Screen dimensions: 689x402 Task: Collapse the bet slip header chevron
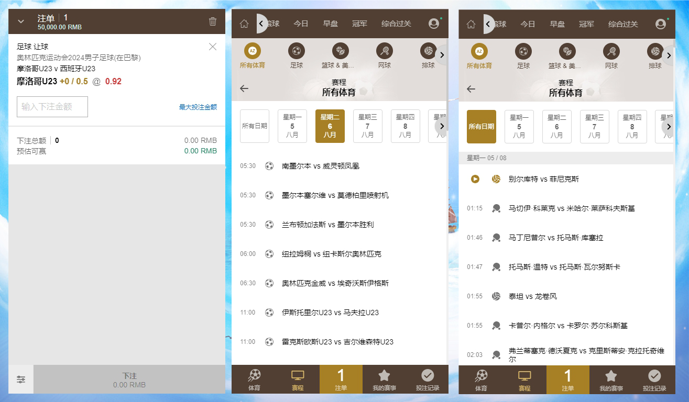click(21, 21)
